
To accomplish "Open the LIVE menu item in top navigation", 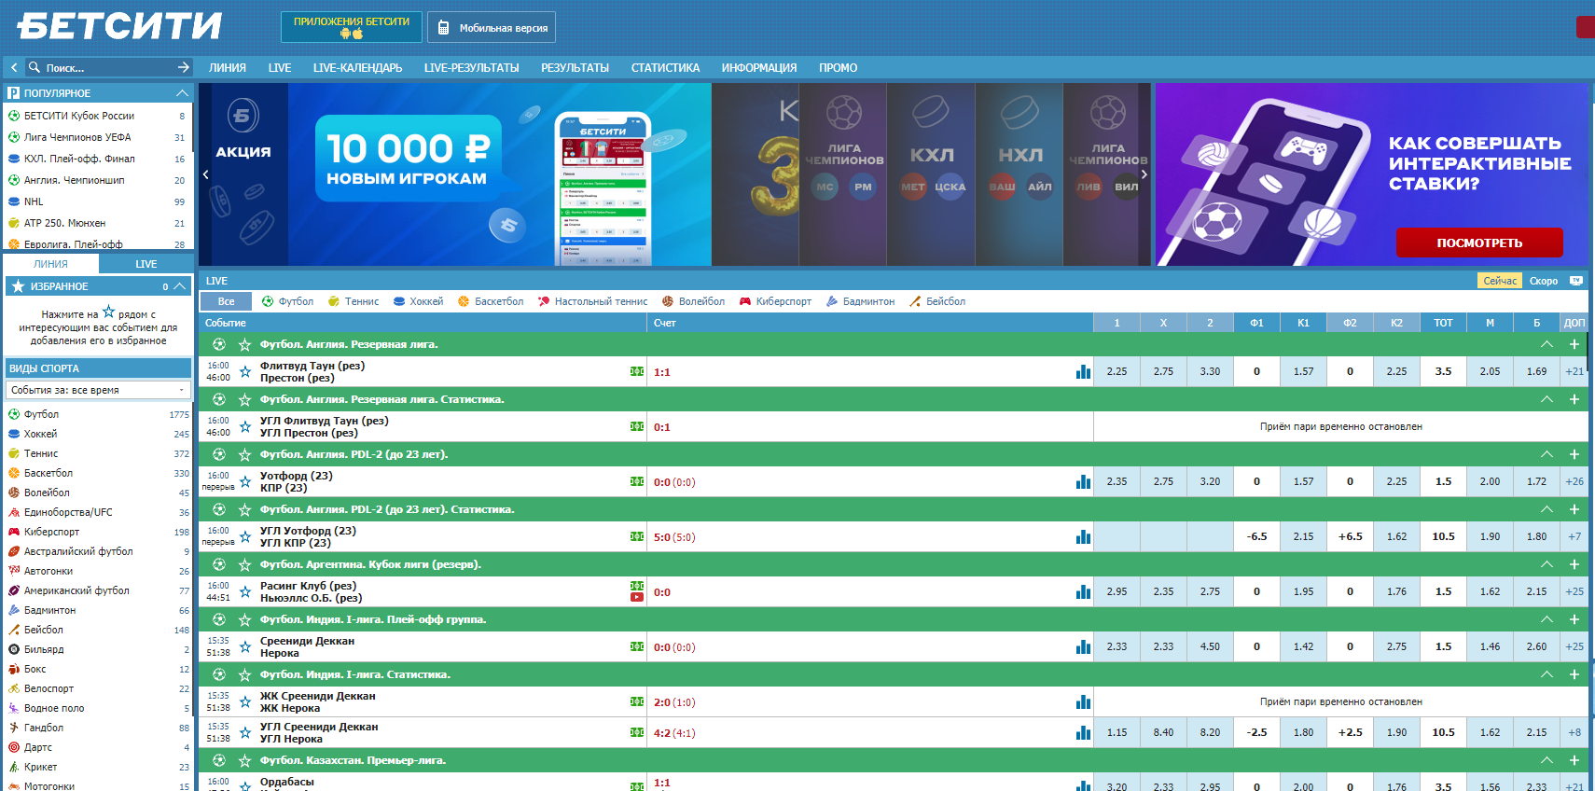I will [x=280, y=68].
